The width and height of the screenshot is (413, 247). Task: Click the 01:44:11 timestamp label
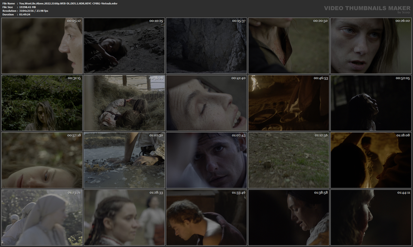404,193
